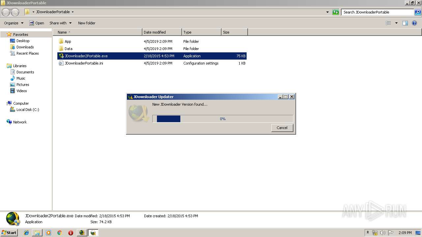Click the App folder name
The width and height of the screenshot is (422, 237).
click(x=68, y=41)
